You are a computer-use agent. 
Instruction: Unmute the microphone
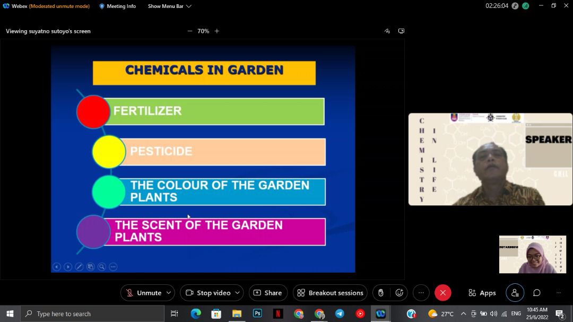(143, 293)
